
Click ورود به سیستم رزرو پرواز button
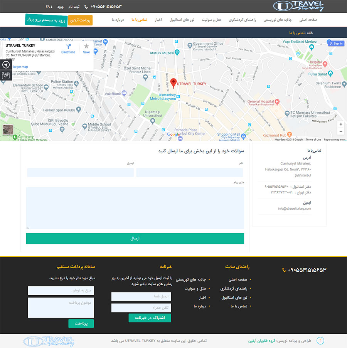coord(46,20)
